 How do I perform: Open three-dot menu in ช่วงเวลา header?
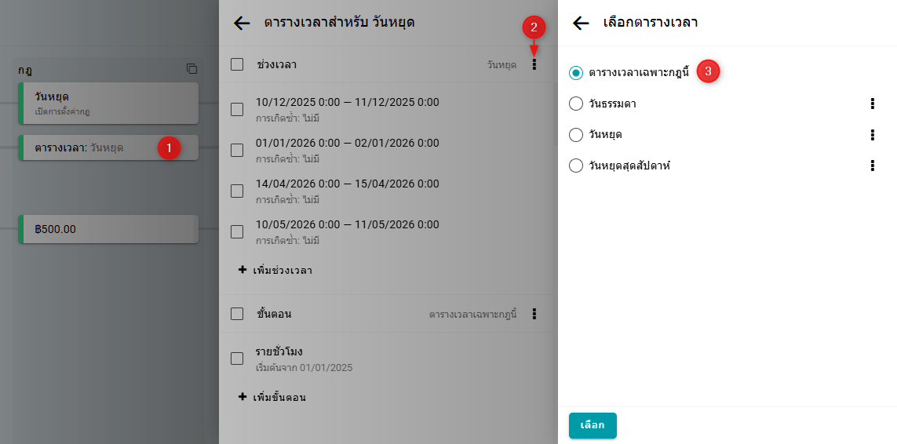coord(534,64)
